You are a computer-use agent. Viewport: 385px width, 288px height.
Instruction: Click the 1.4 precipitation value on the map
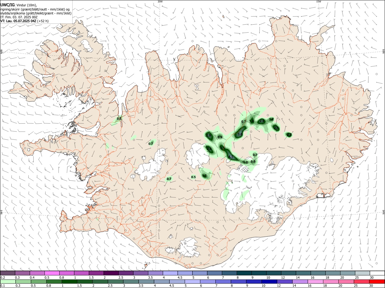252,121
